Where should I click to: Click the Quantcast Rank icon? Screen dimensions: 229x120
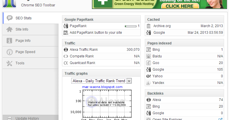[66, 63]
